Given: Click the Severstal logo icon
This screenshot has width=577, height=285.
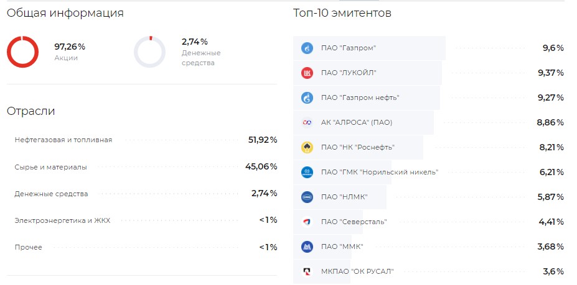Looking at the screenshot, I should pos(307,222).
